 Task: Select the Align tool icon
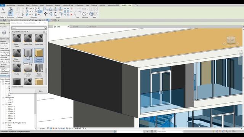45,9
